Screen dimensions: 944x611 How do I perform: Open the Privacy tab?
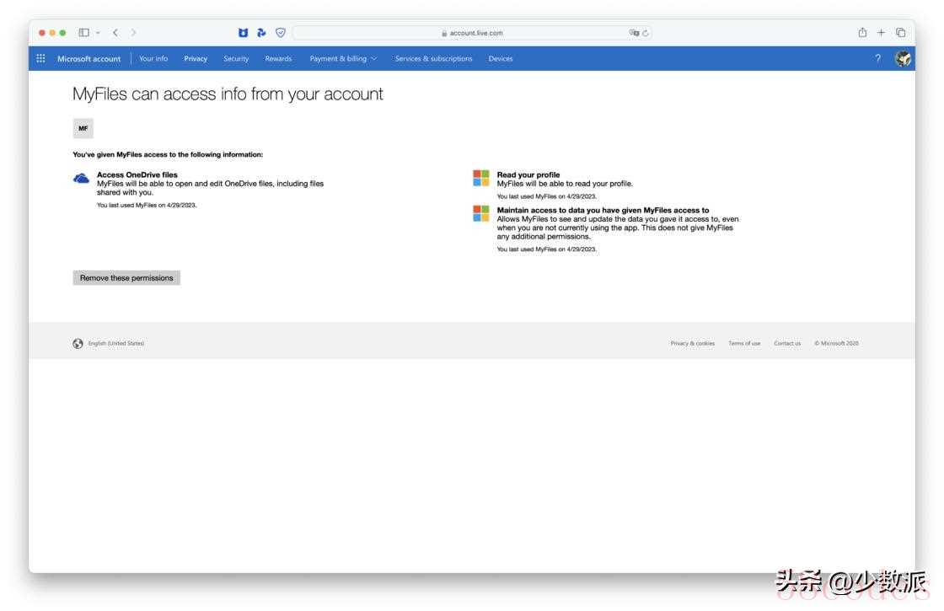pyautogui.click(x=196, y=58)
